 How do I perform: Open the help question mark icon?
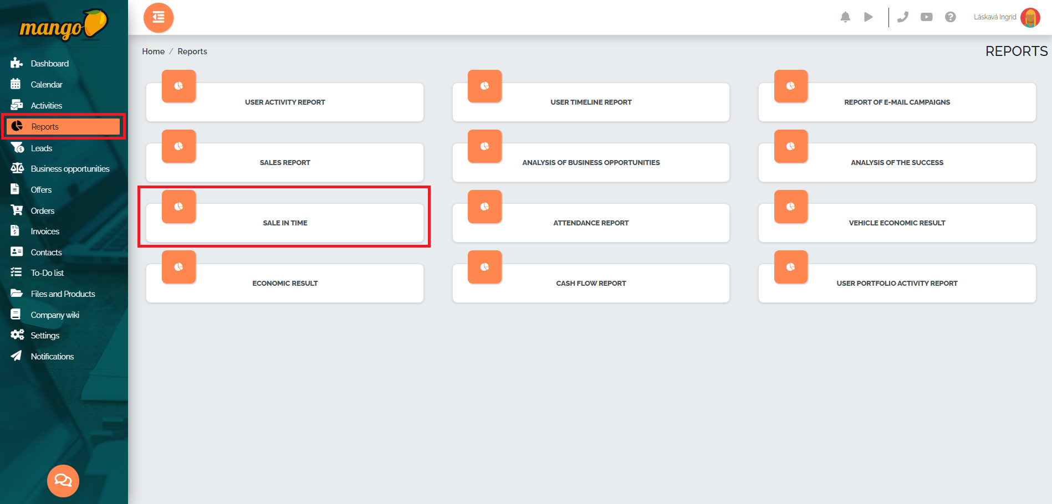950,17
